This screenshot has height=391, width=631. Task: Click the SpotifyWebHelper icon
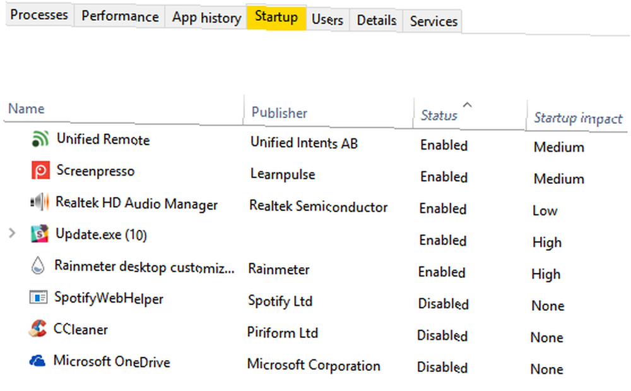[x=38, y=298]
